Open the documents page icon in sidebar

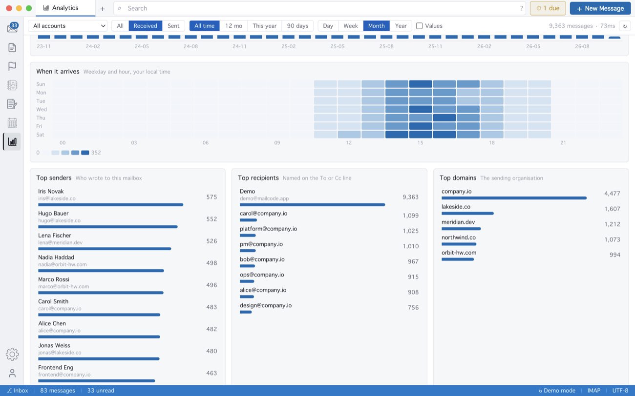pyautogui.click(x=12, y=47)
